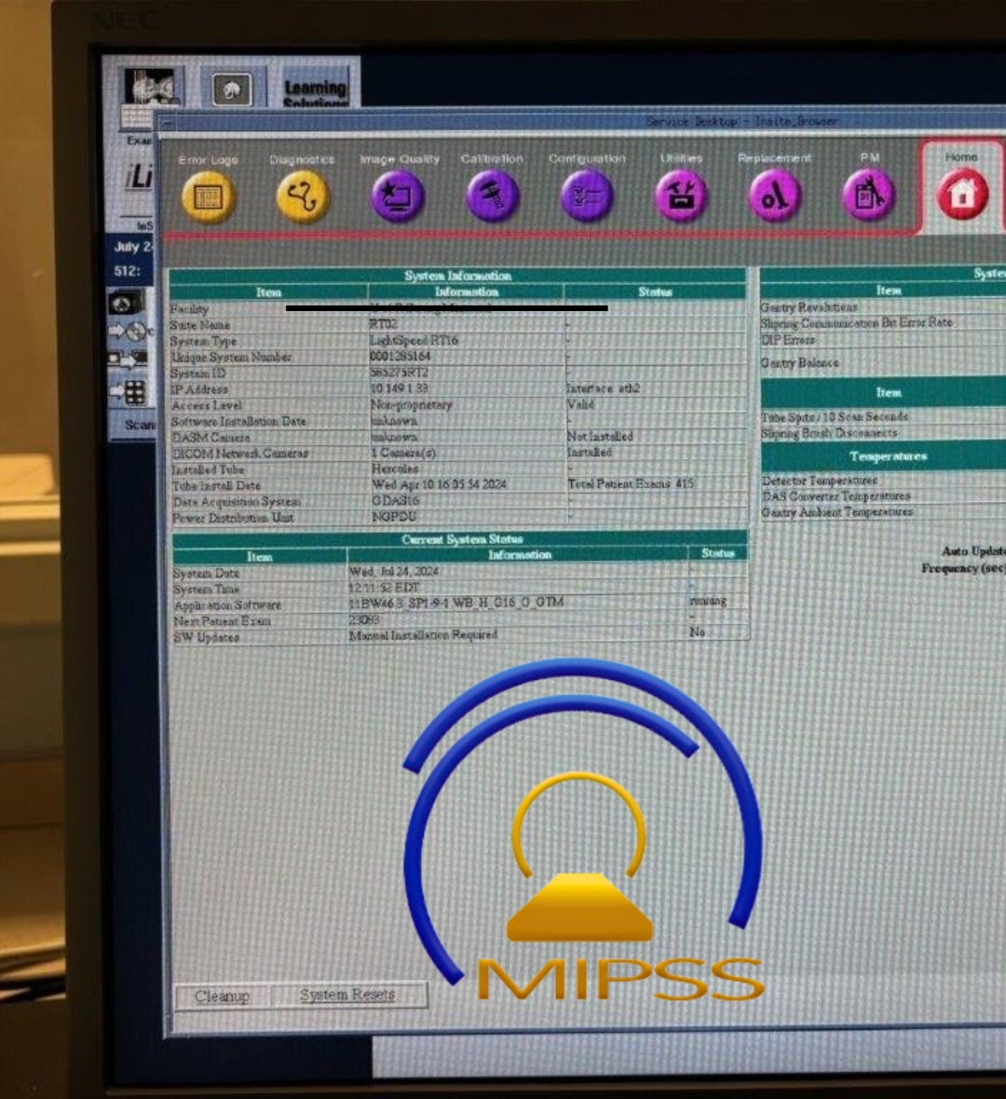This screenshot has height=1099, width=1006.
Task: Open the Error Logs toolbar icon
Action: (208, 197)
